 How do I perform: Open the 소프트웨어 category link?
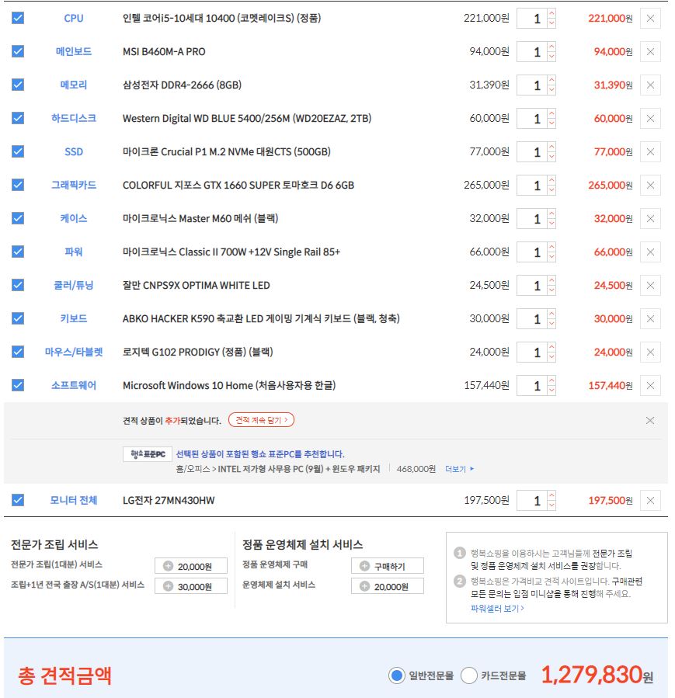74,386
